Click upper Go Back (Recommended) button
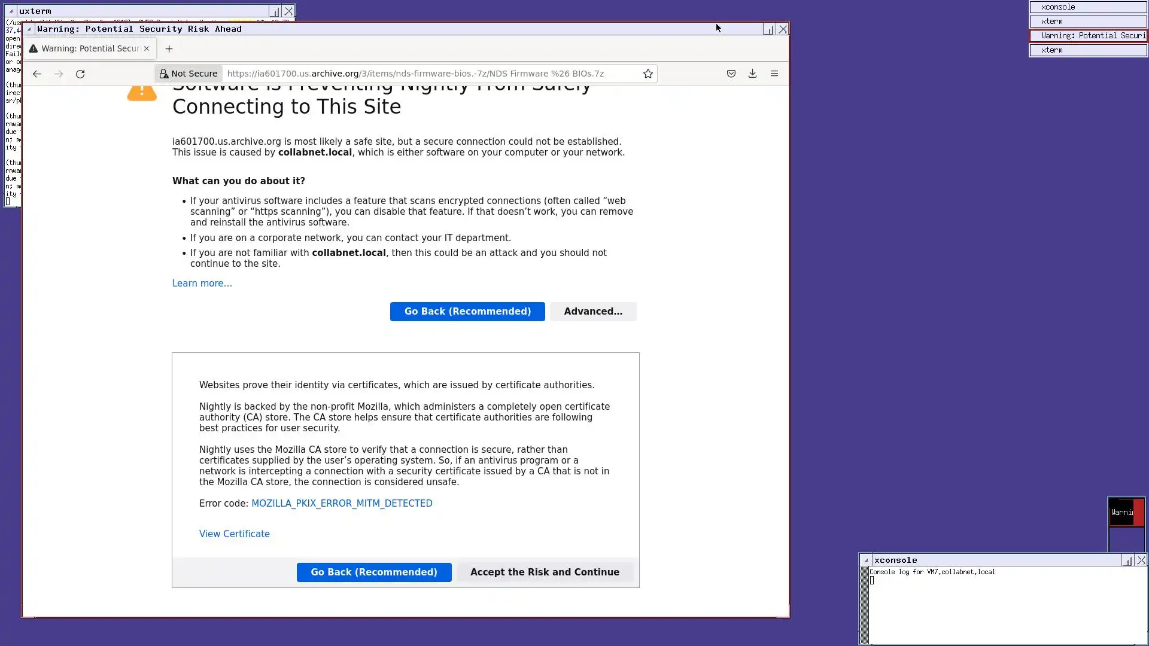Screen dimensions: 1149x646 [x=467, y=312]
